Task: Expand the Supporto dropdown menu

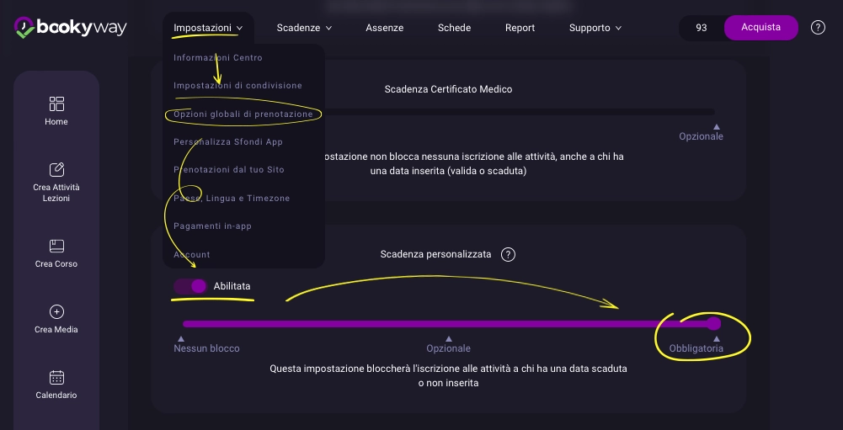Action: (x=595, y=28)
